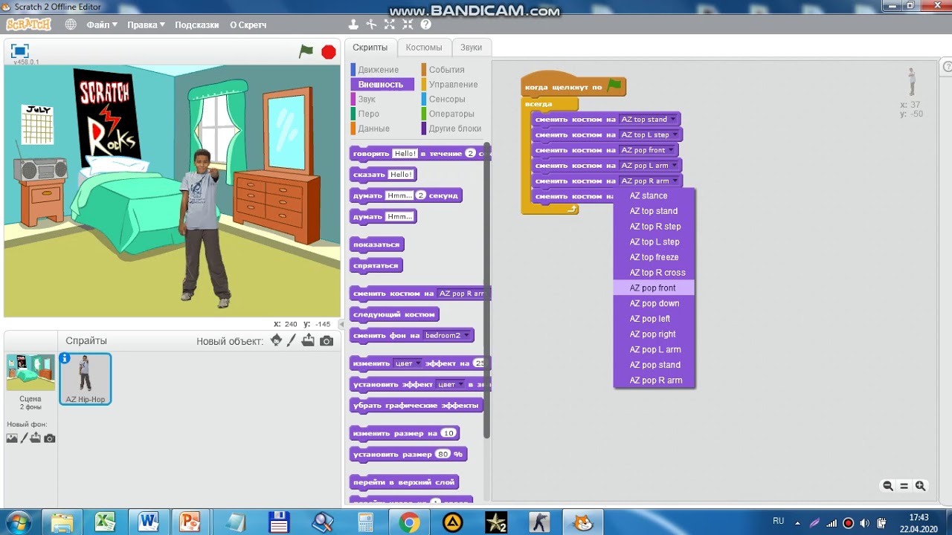This screenshot has width=952, height=535.
Task: Open the sprite info 'i' button on AZ Hip-Hop
Action: [x=65, y=358]
